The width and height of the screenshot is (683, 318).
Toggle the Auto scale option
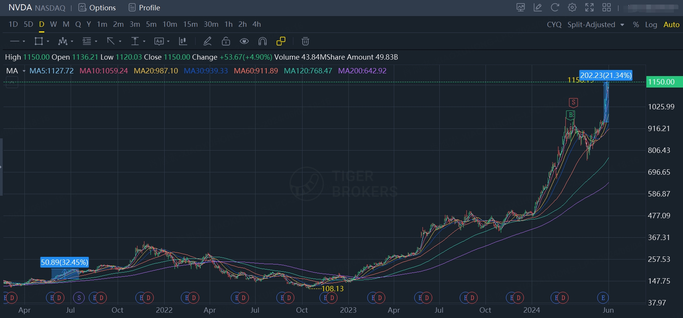(x=672, y=24)
